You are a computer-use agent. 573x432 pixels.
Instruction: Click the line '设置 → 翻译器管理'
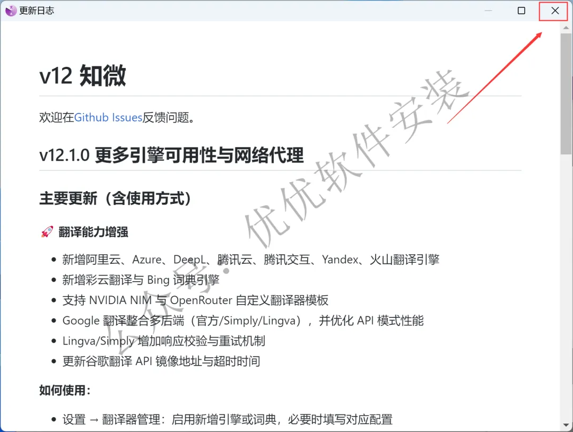pyautogui.click(x=227, y=419)
